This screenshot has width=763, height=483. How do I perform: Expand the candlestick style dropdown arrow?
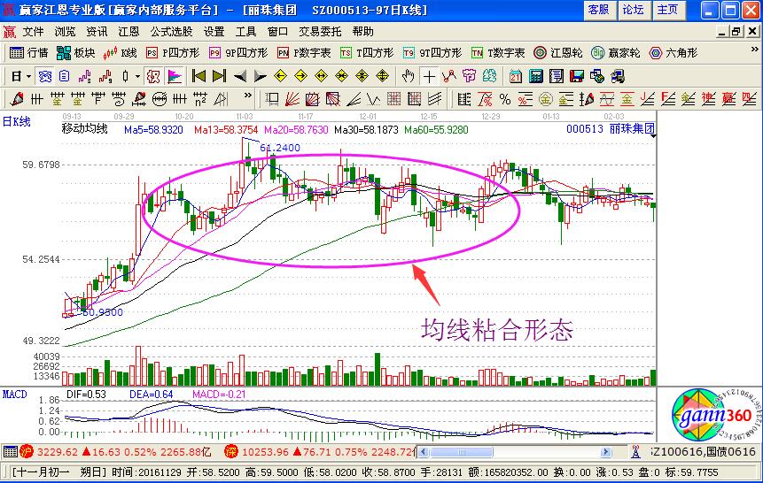(x=139, y=76)
